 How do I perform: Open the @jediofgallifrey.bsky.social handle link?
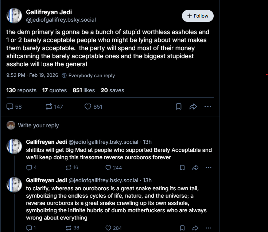coord(61,20)
